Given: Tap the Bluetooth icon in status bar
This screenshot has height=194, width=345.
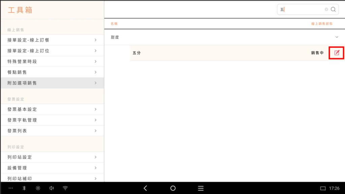Looking at the screenshot, I should tap(24, 188).
